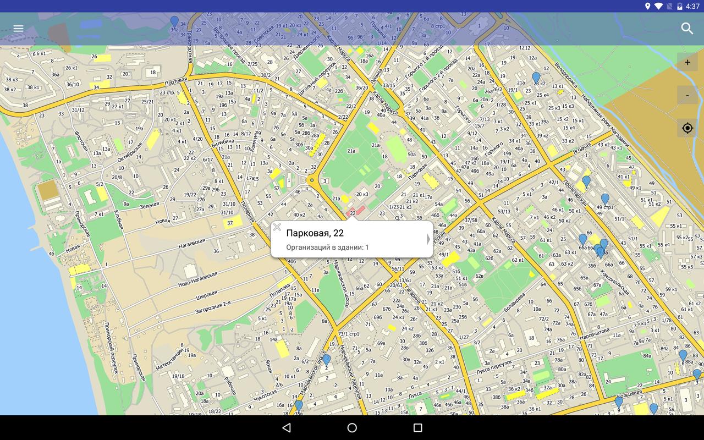Open the hamburger navigation menu

pyautogui.click(x=18, y=29)
